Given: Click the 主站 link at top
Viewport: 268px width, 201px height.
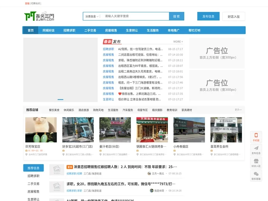Looking at the screenshot, I should 27,3.
